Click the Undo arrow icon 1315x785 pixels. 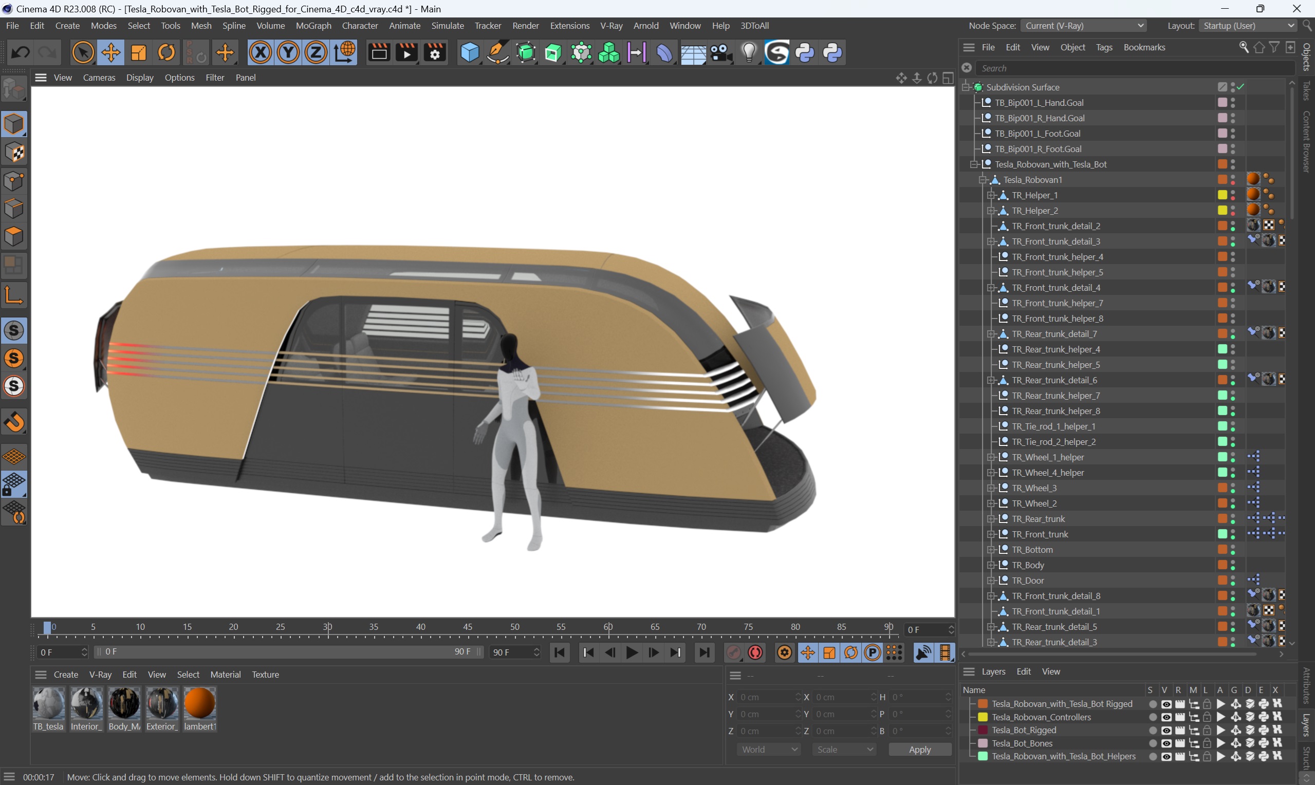click(20, 52)
